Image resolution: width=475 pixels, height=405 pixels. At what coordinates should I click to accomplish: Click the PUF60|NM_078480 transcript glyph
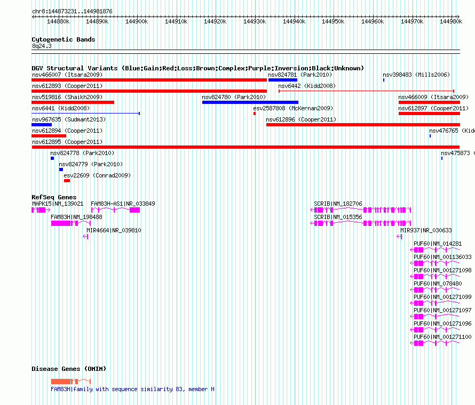(435, 290)
